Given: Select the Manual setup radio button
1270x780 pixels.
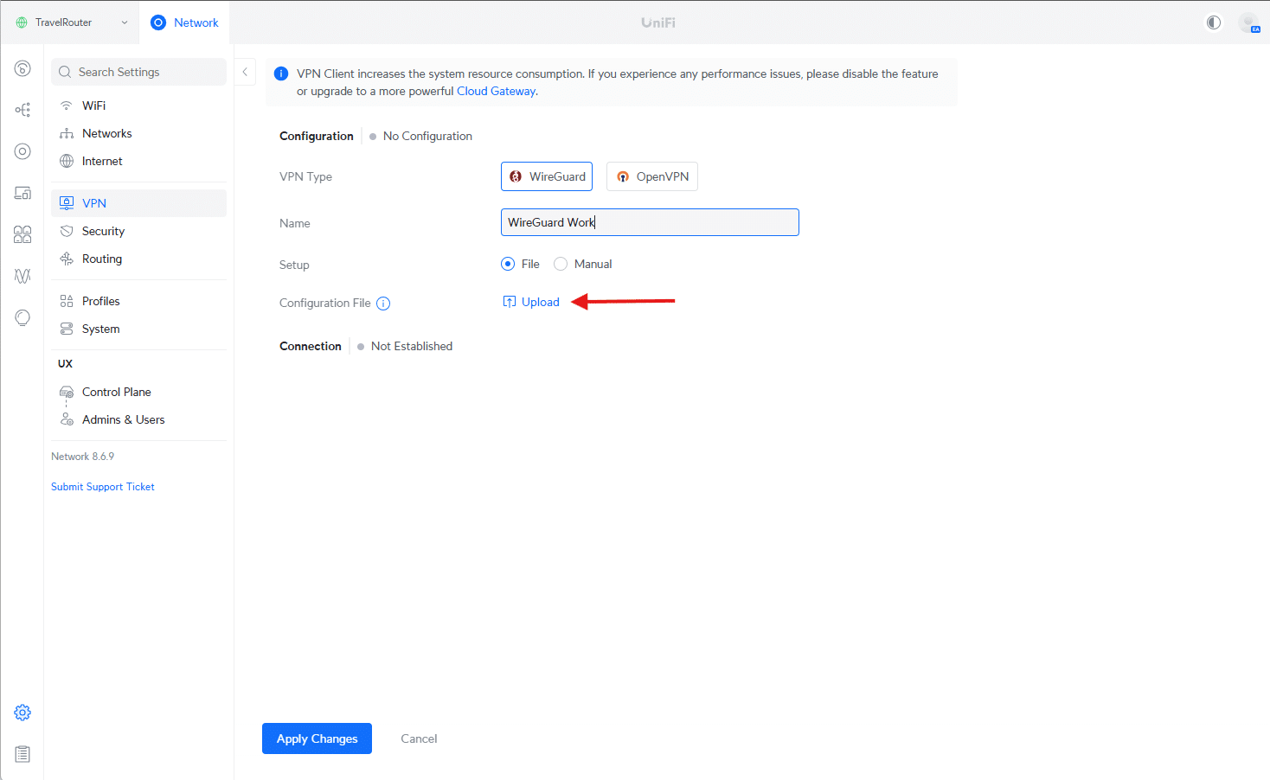Looking at the screenshot, I should click(561, 264).
